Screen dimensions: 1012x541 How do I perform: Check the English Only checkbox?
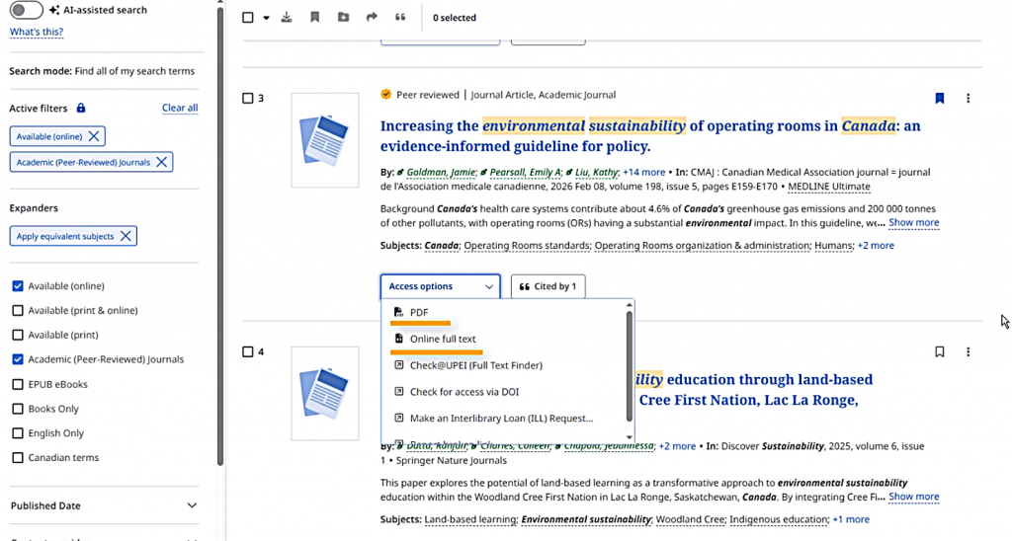[18, 433]
